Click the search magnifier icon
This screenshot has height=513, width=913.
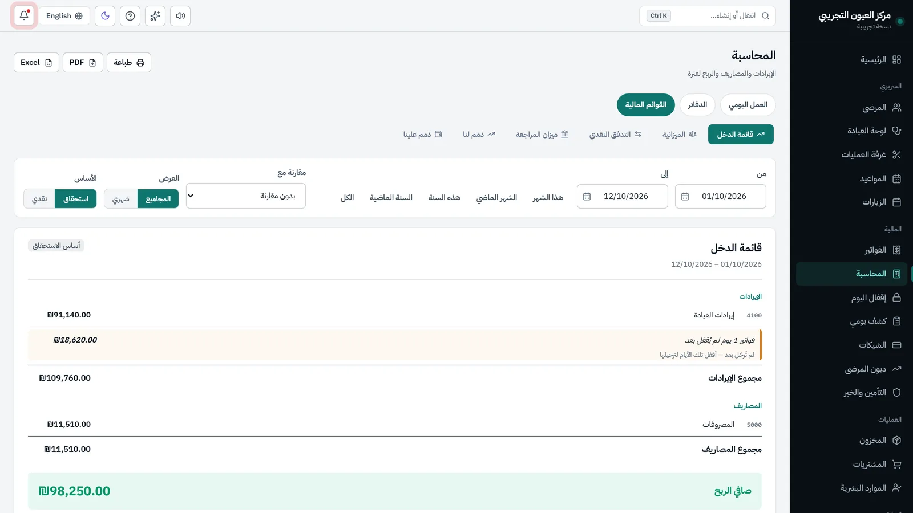pyautogui.click(x=765, y=16)
